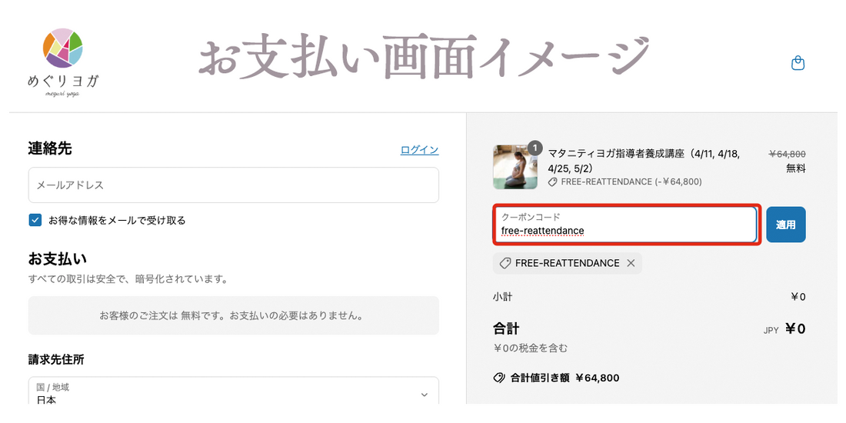The image size is (846, 423).
Task: Click the quantity badge on the product image
Action: (535, 148)
